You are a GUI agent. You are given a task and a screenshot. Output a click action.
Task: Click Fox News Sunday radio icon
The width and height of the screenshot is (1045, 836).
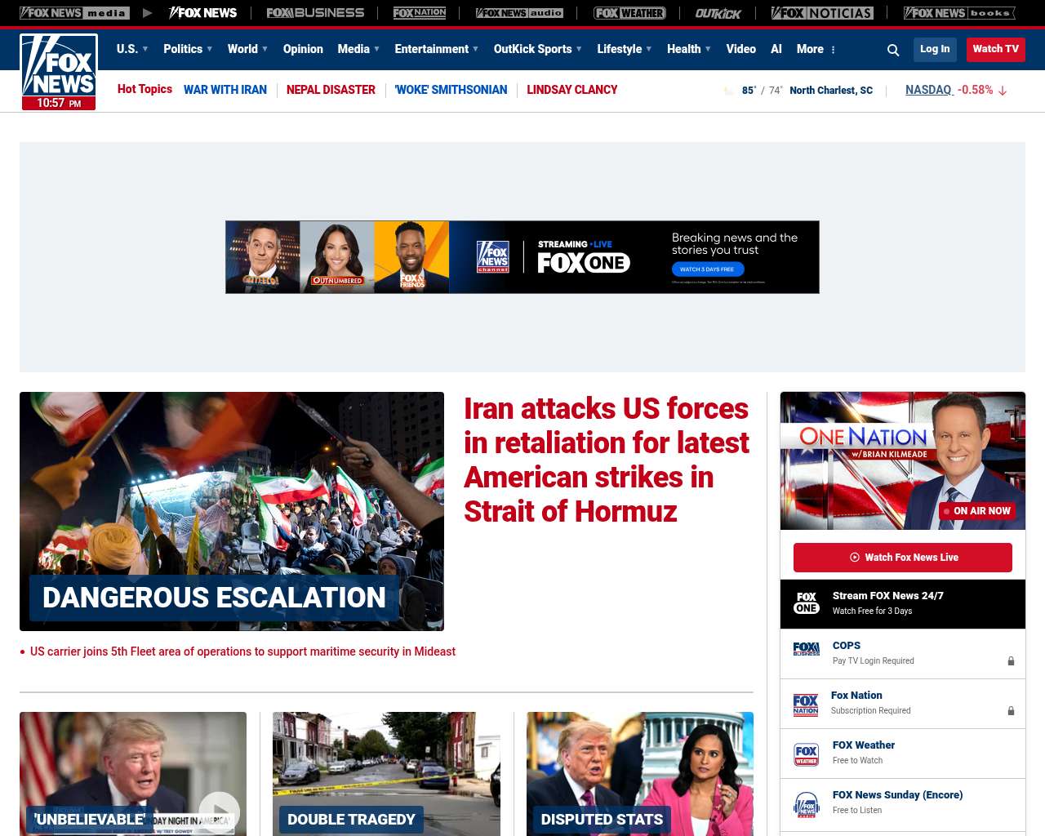click(x=807, y=804)
